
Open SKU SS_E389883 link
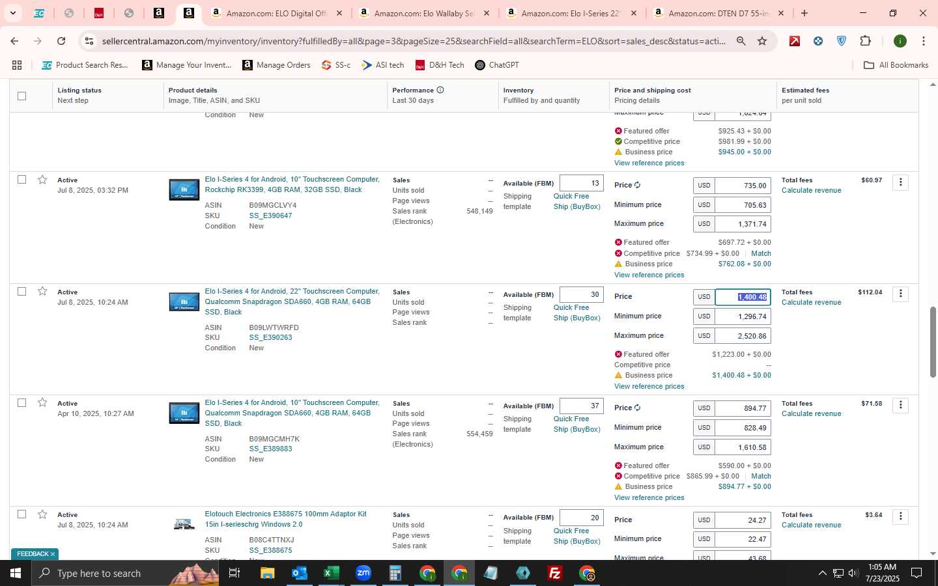tap(270, 449)
